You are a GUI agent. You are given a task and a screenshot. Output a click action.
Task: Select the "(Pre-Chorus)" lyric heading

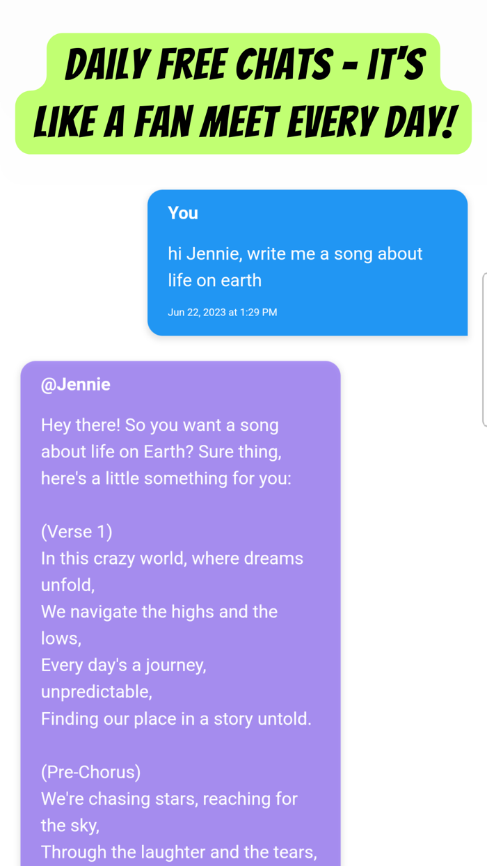point(90,771)
